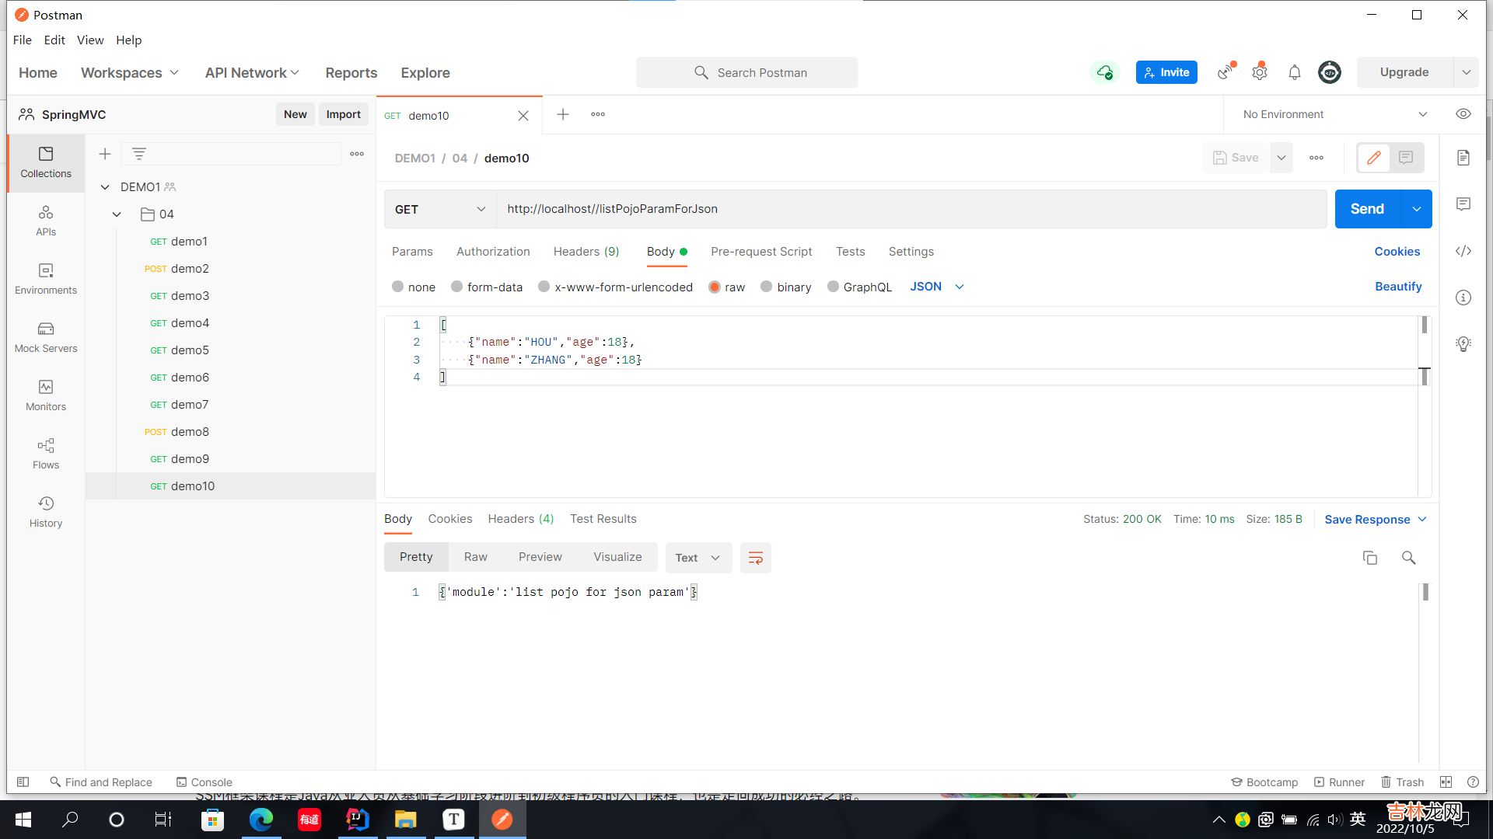The width and height of the screenshot is (1493, 839).
Task: Switch to the Pre-request Script tab
Action: 760,252
